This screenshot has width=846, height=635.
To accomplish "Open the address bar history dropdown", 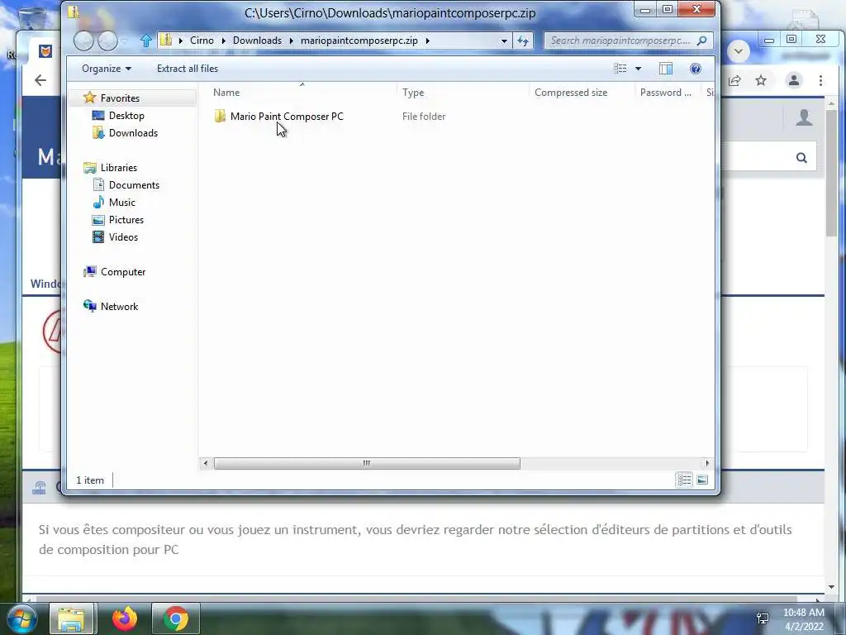I will (x=504, y=41).
